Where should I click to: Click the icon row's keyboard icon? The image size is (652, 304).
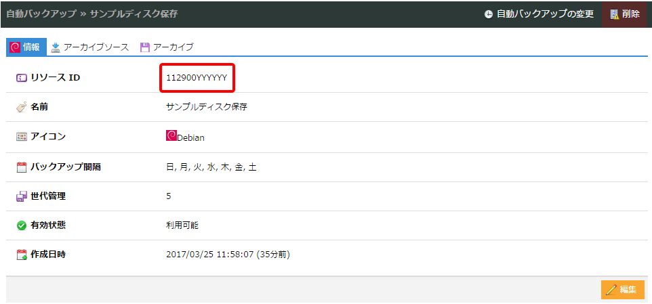(x=21, y=137)
